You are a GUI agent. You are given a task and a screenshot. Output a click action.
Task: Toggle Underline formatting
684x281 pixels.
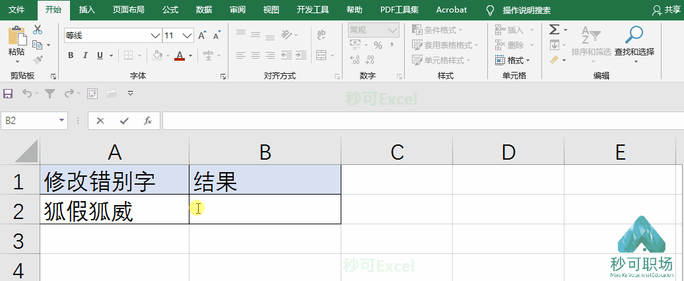tap(100, 55)
